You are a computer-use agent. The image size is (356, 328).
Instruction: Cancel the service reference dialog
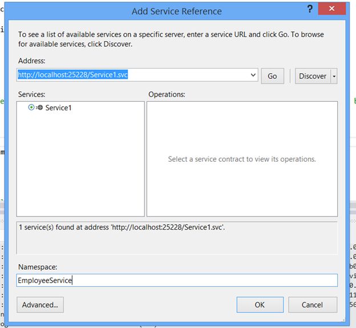point(312,305)
